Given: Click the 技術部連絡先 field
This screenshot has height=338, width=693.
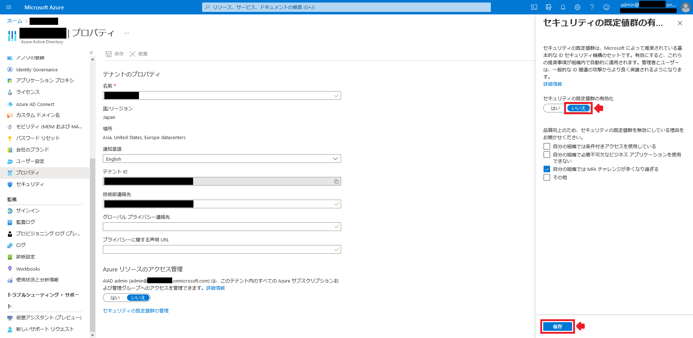Looking at the screenshot, I should pyautogui.click(x=222, y=204).
